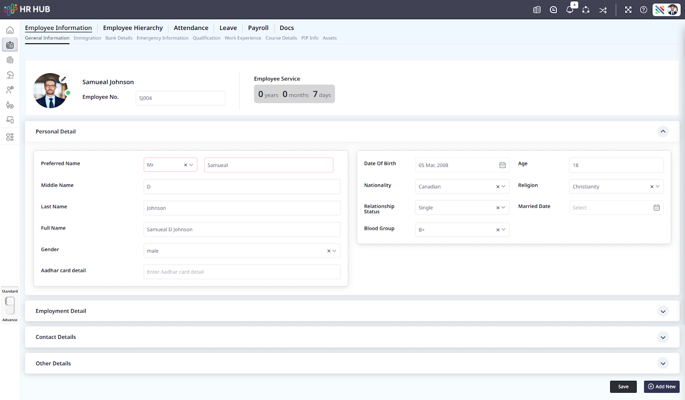Click the Save button
This screenshot has height=400, width=685.
coord(623,387)
